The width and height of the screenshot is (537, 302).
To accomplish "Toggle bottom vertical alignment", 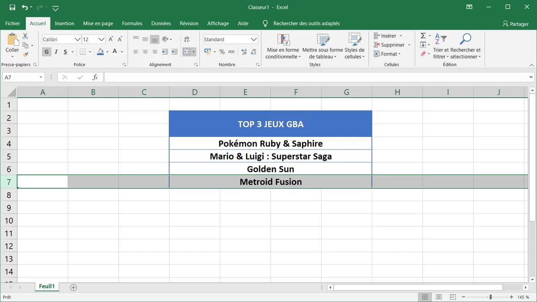I will [x=154, y=39].
